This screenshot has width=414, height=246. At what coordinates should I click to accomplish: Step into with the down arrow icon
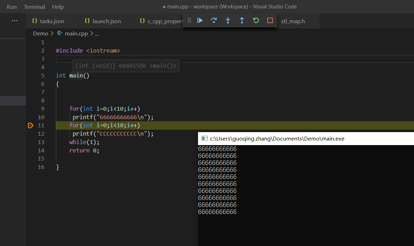click(x=228, y=20)
